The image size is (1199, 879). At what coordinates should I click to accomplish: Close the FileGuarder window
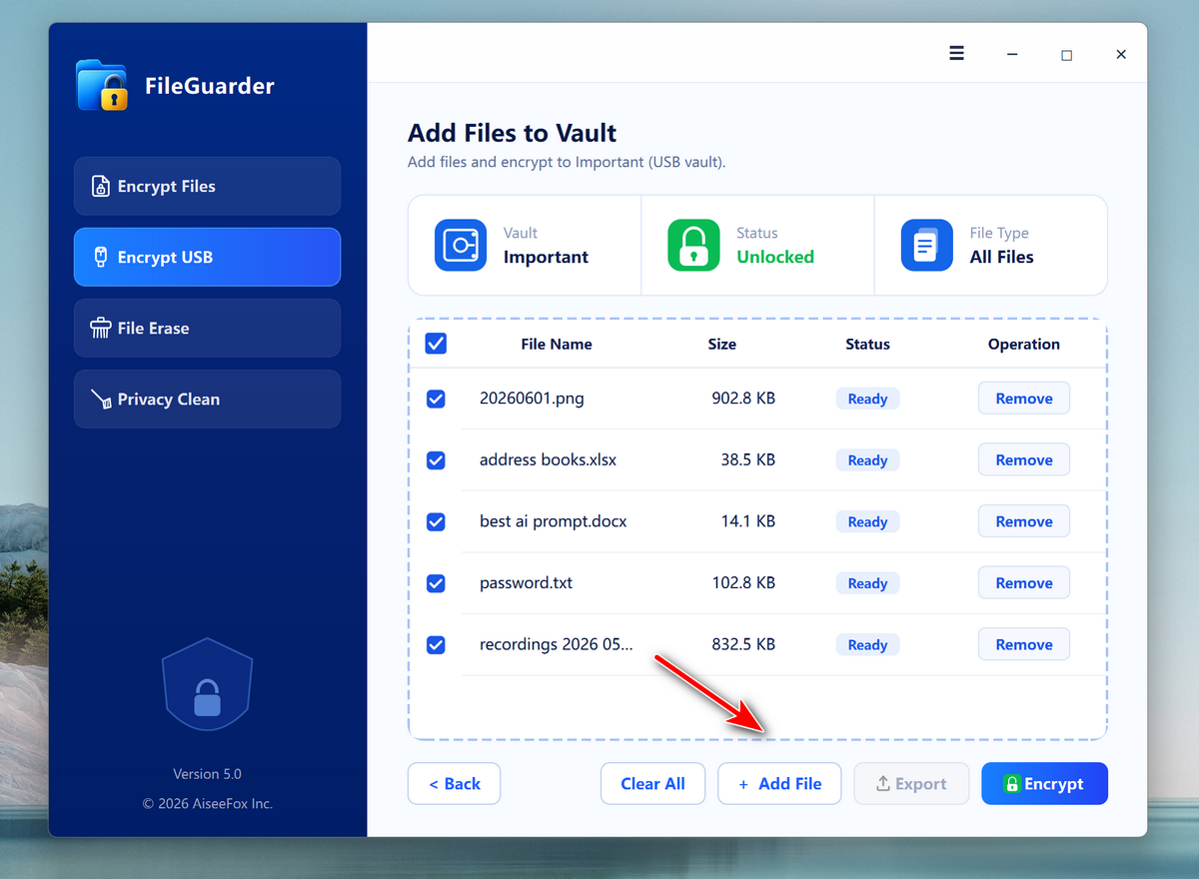pyautogui.click(x=1121, y=54)
